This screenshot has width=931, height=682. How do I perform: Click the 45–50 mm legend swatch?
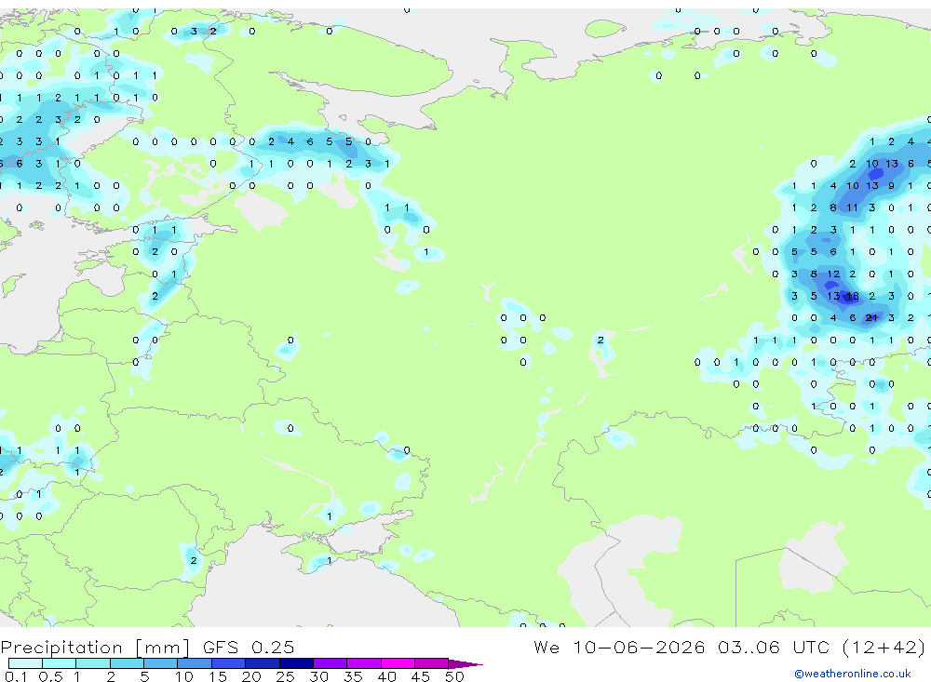pyautogui.click(x=432, y=663)
